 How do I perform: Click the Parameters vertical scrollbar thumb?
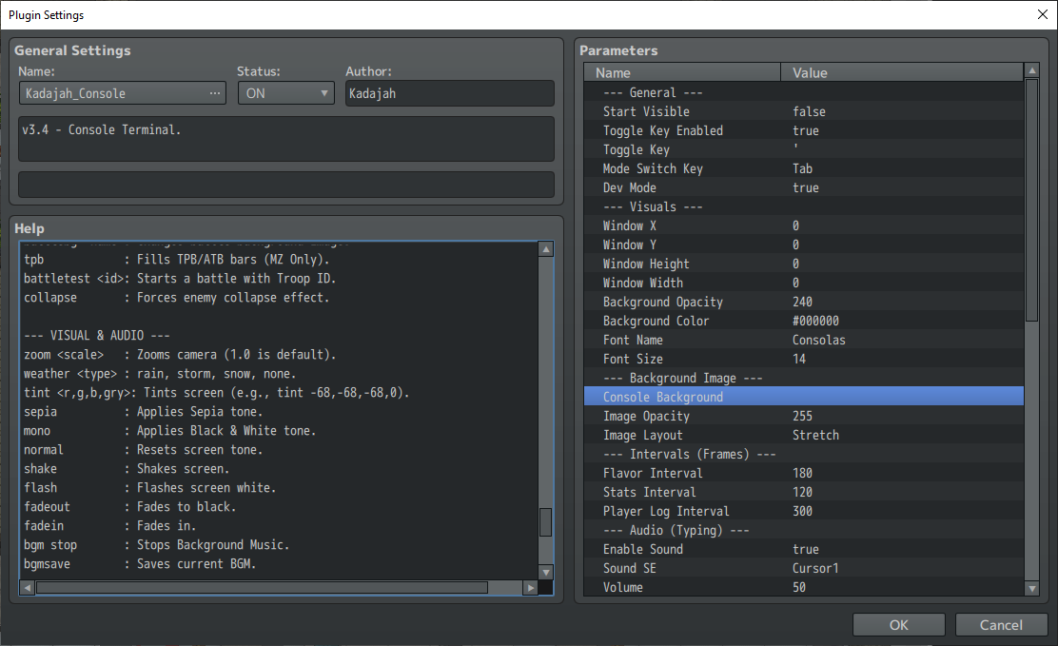pyautogui.click(x=1031, y=201)
